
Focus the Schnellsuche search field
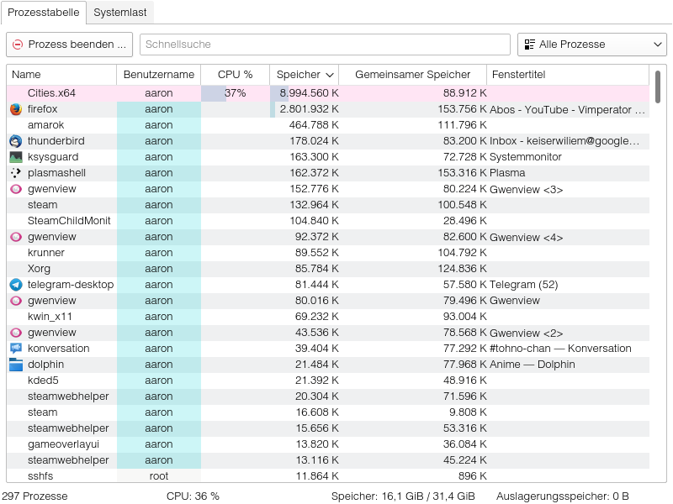(x=325, y=45)
